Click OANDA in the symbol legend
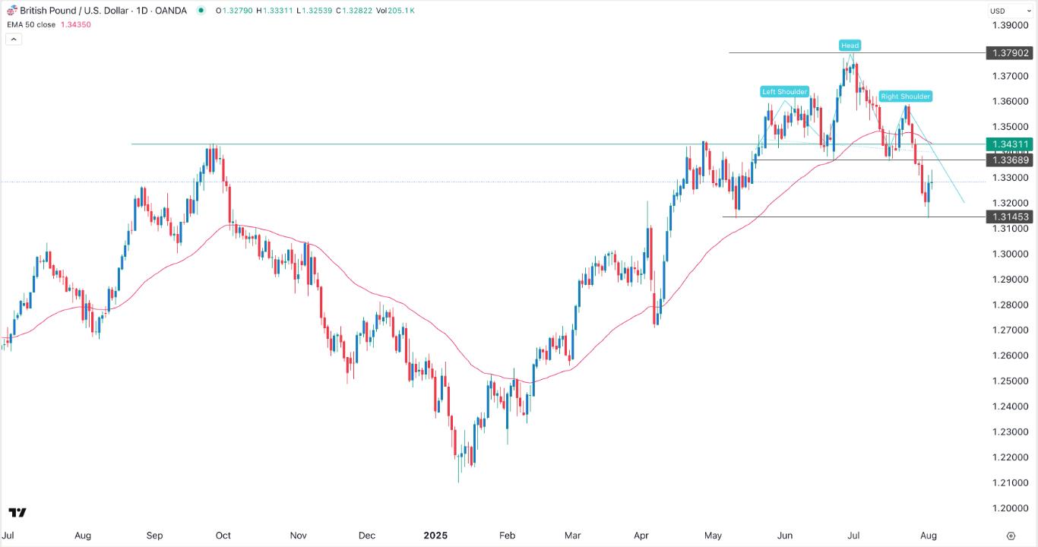Viewport: 1038px width, 547px height. point(171,10)
